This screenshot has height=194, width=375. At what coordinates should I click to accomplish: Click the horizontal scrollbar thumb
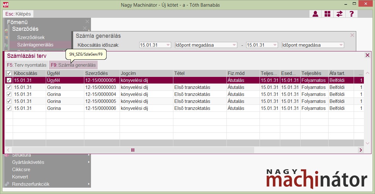click(x=133, y=150)
